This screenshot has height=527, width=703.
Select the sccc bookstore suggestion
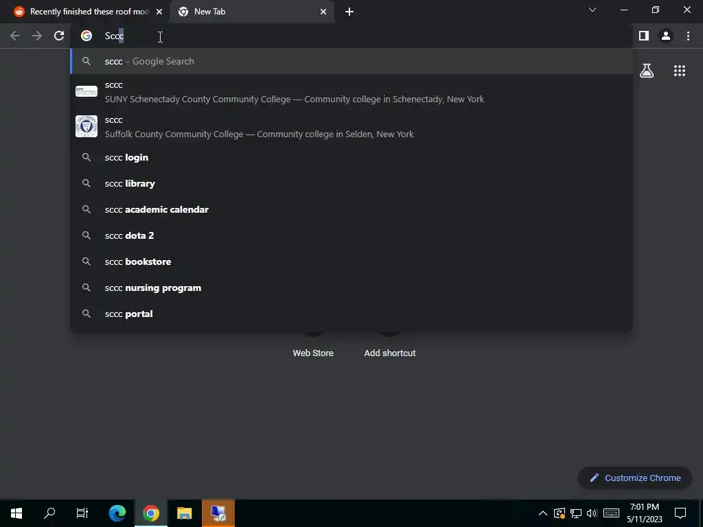[351, 261]
